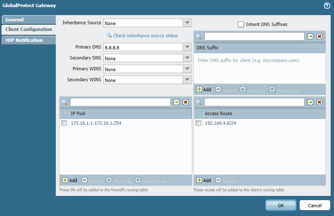Click the Access Route column header
This screenshot has width=334, height=216.
tap(264, 113)
